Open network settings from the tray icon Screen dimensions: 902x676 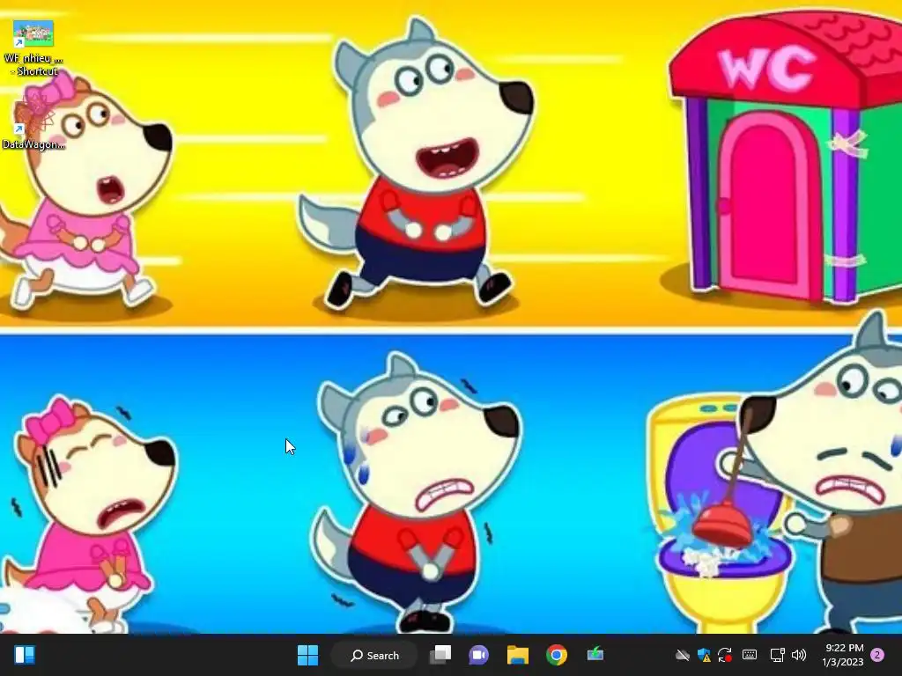pos(777,655)
